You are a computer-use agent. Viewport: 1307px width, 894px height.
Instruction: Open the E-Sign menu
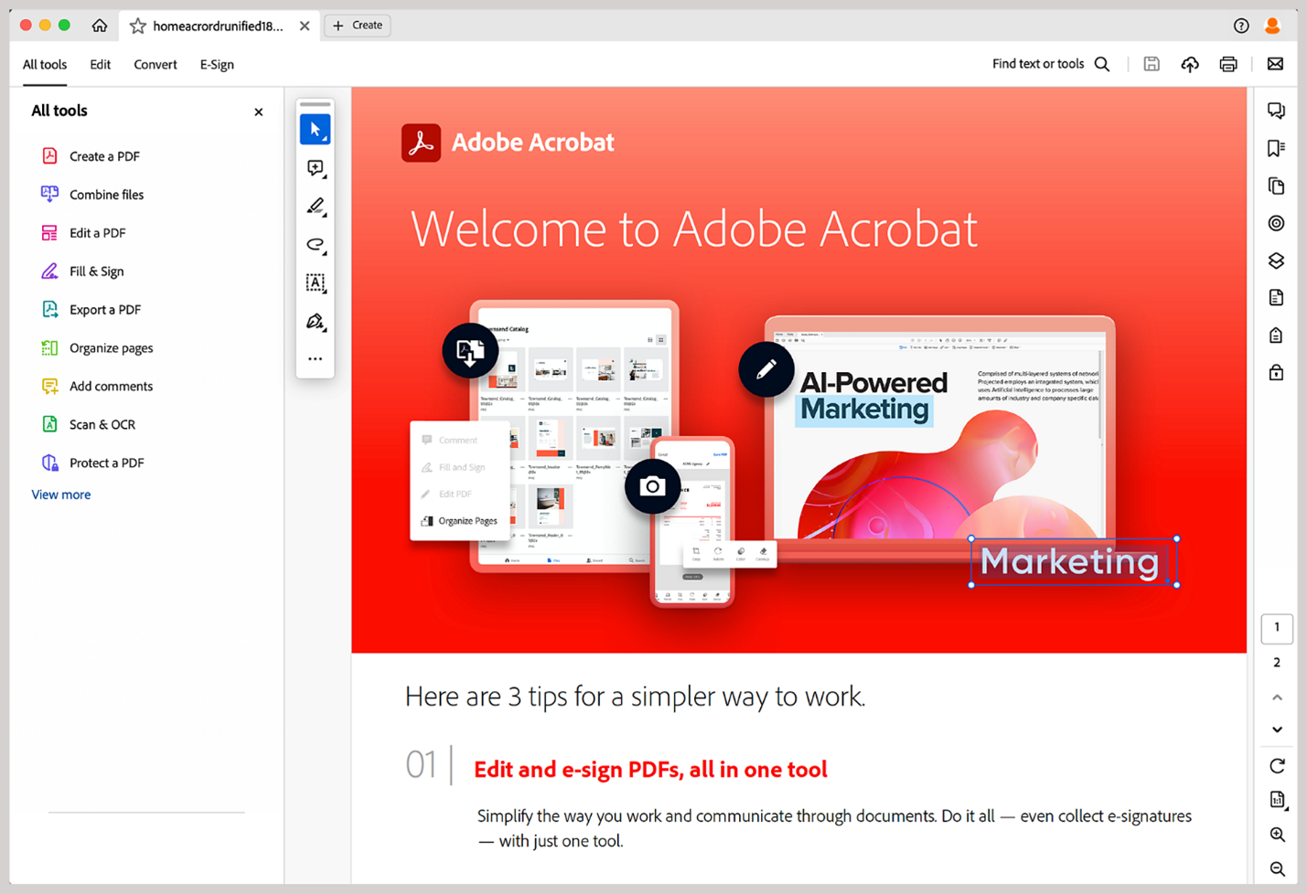217,64
